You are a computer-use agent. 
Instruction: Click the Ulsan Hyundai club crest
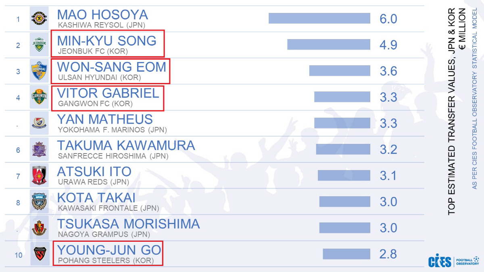(39, 71)
